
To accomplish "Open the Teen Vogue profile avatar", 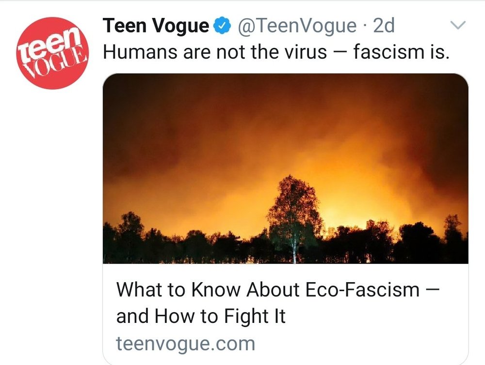I will 52,53.
